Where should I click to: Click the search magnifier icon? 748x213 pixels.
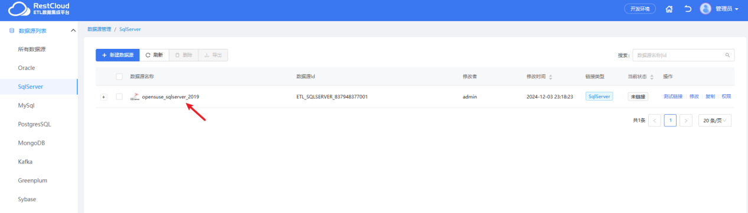[x=727, y=55]
